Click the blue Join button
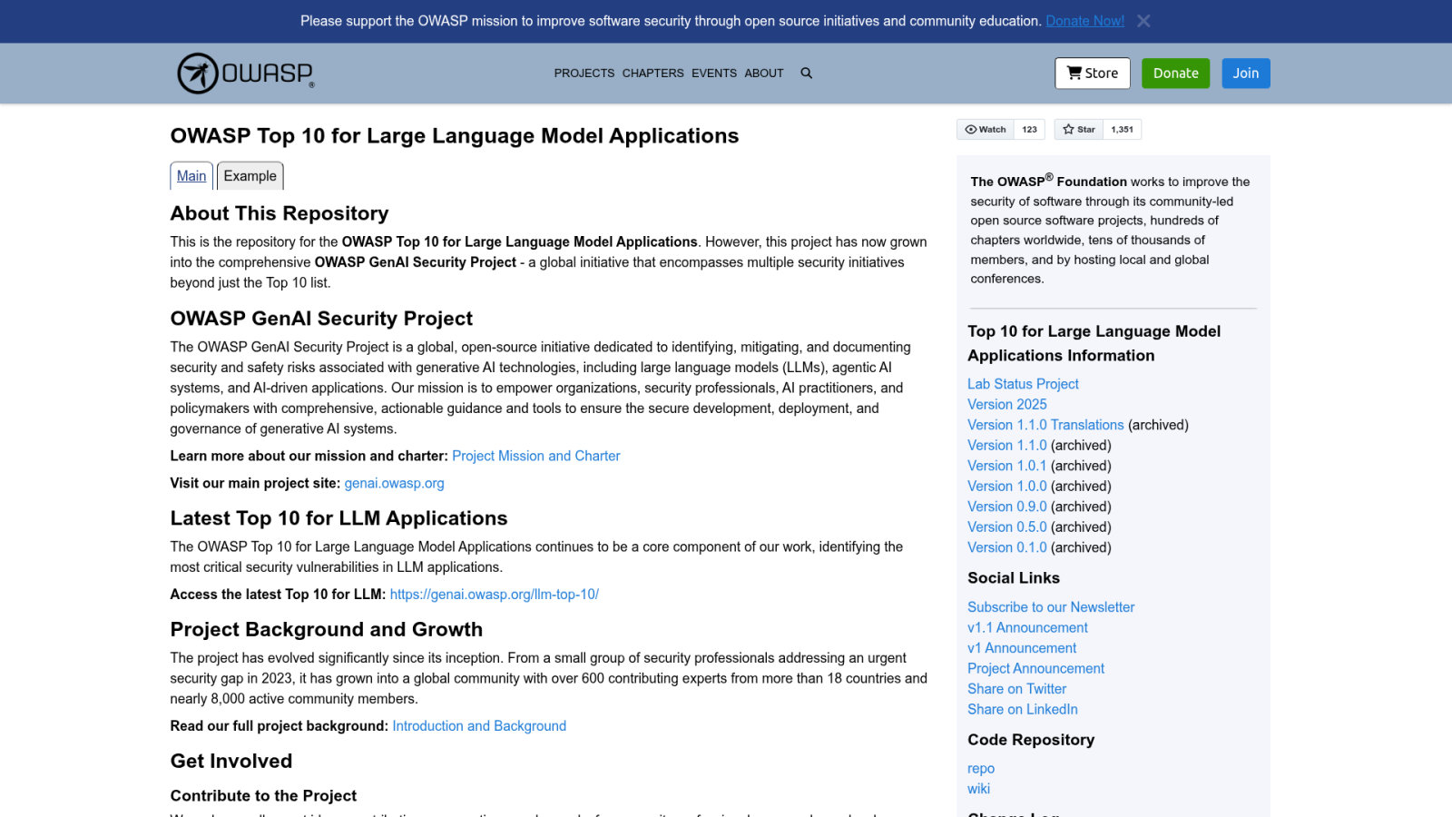The width and height of the screenshot is (1452, 817). coord(1245,74)
